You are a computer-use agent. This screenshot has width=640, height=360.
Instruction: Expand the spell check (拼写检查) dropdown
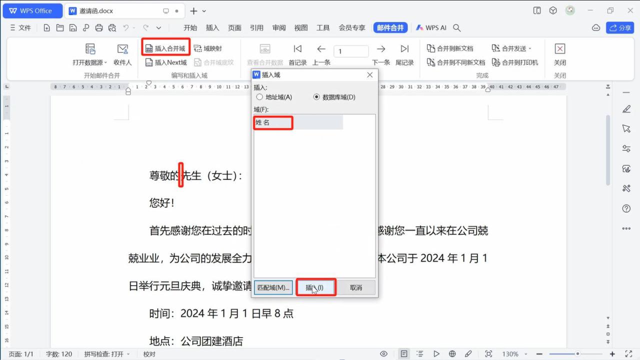[107, 354]
